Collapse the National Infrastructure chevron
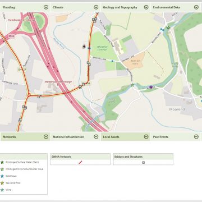Image resolution: width=202 pixels, height=202 pixels. tap(96, 137)
